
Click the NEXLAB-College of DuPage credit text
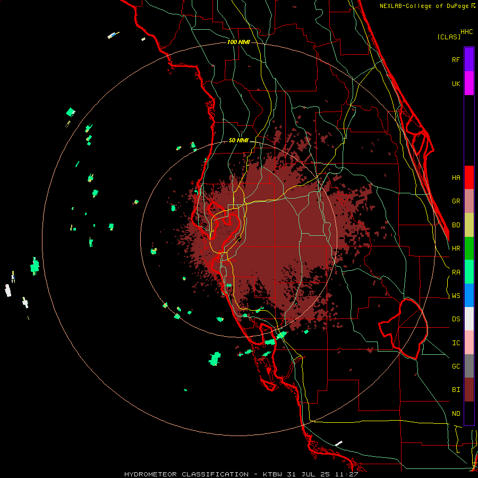[427, 6]
